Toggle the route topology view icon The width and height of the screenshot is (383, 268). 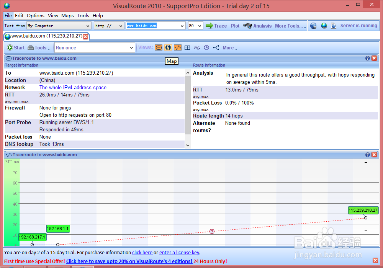tap(216, 47)
